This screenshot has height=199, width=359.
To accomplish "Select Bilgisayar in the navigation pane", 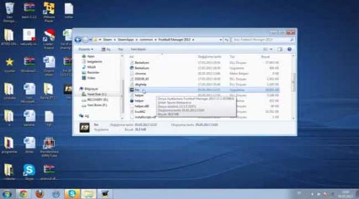I will click(x=89, y=88).
